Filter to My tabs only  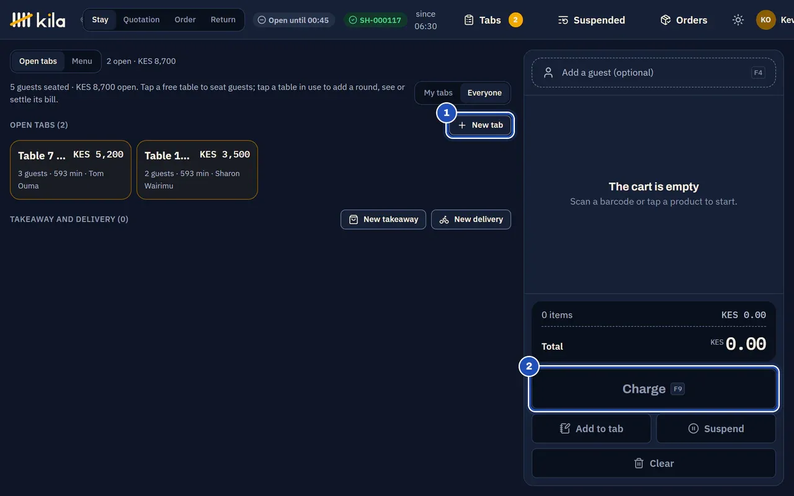tap(438, 93)
